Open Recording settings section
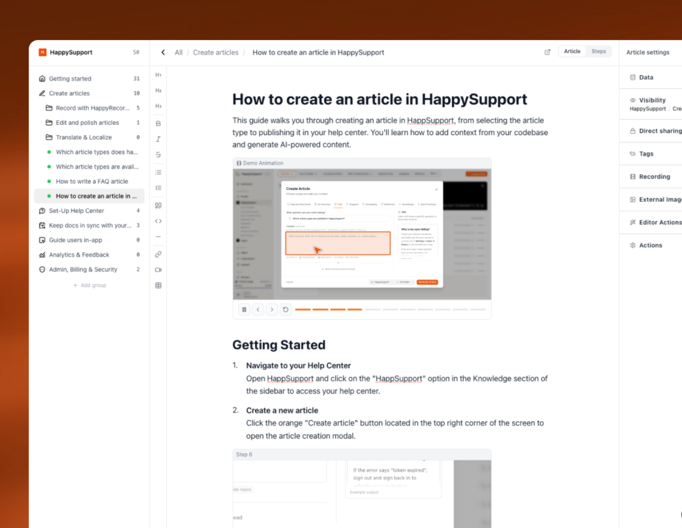The height and width of the screenshot is (528, 682). pyautogui.click(x=651, y=177)
